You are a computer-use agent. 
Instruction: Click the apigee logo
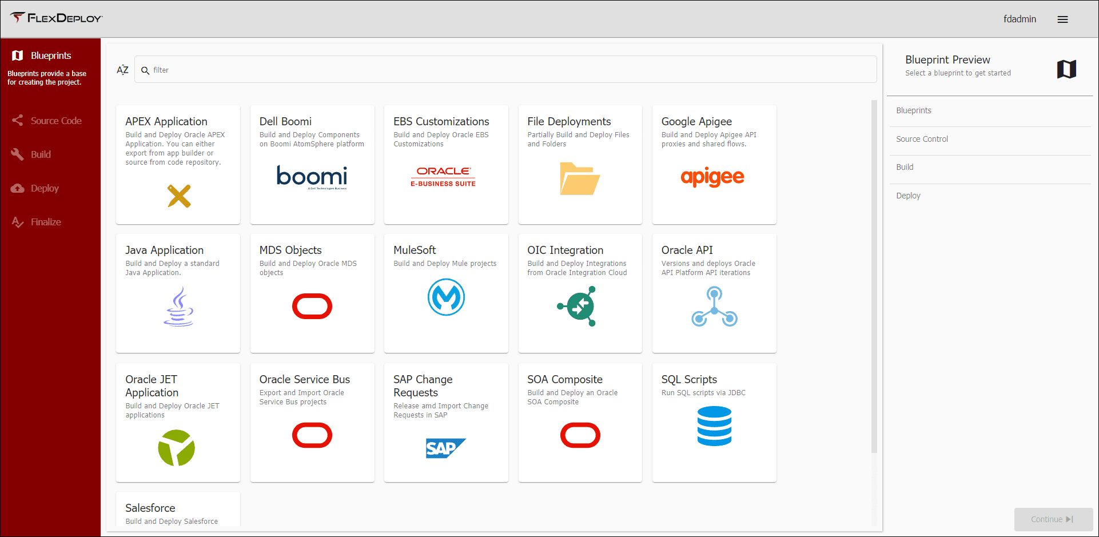click(x=712, y=177)
